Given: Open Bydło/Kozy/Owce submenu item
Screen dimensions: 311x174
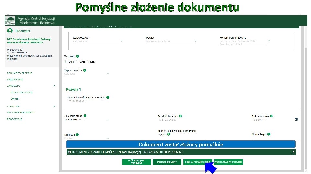Looking at the screenshot, I should 22,92.
